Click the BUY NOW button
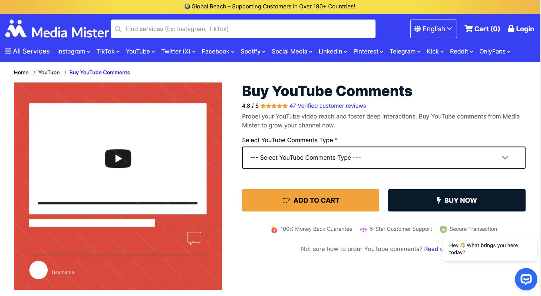Viewport: 541px width, 296px height. point(456,200)
